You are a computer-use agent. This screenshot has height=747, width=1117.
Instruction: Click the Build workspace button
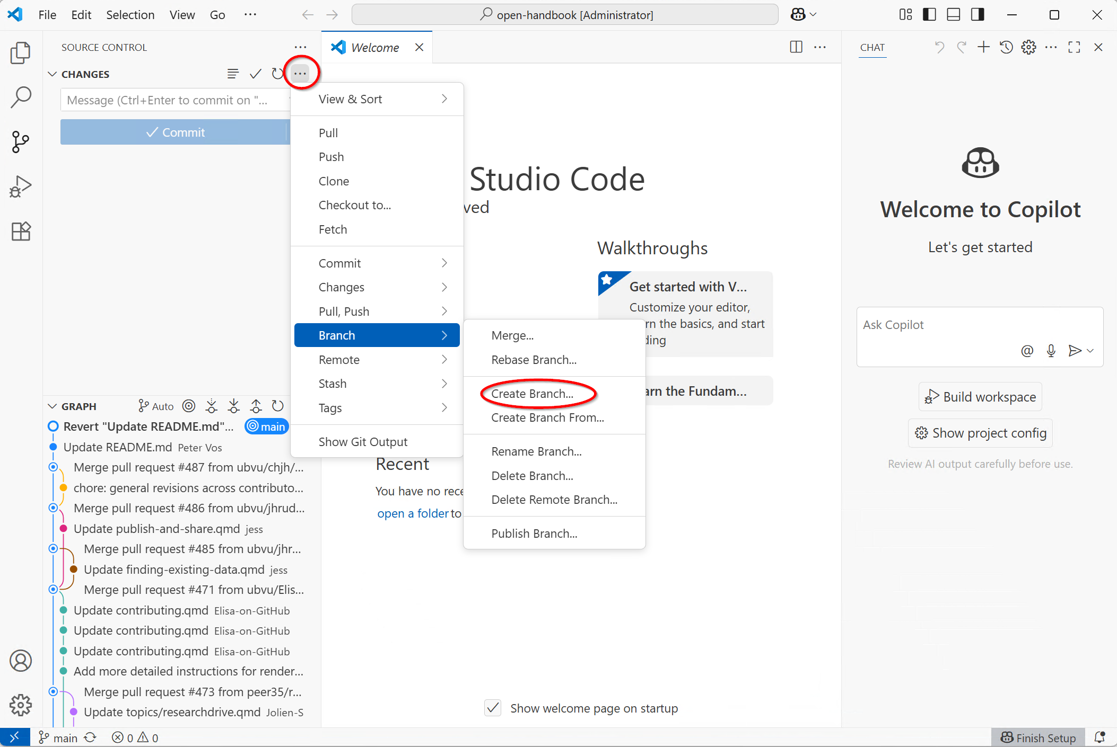[980, 397]
